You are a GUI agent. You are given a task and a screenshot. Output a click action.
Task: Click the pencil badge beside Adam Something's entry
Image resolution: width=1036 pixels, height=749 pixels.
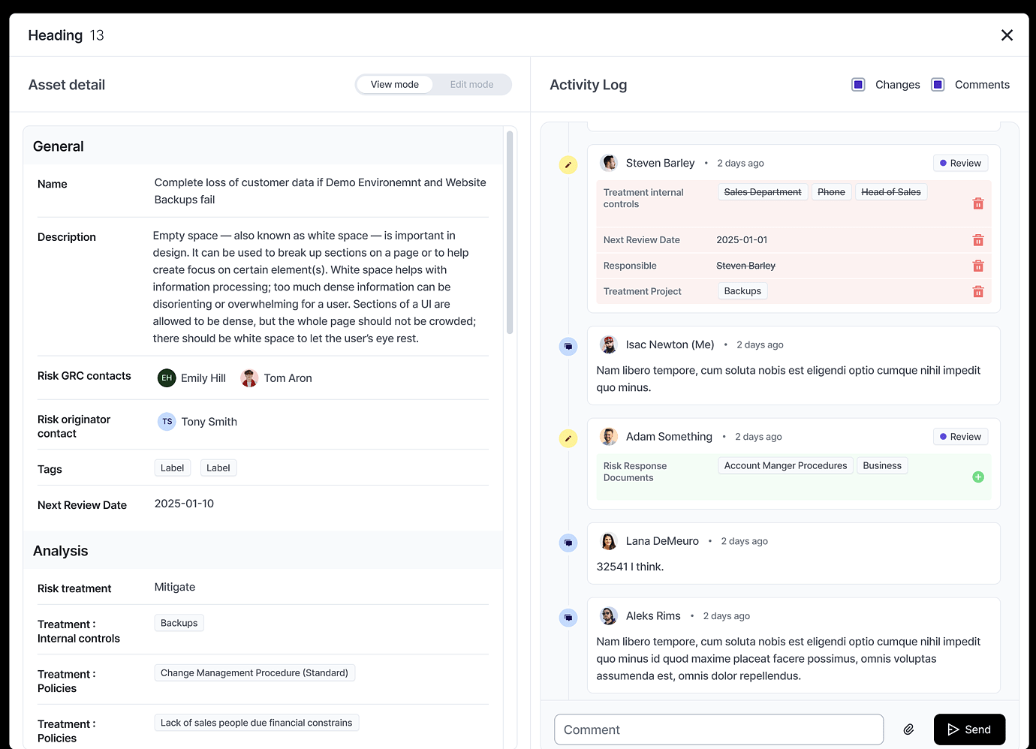click(568, 438)
